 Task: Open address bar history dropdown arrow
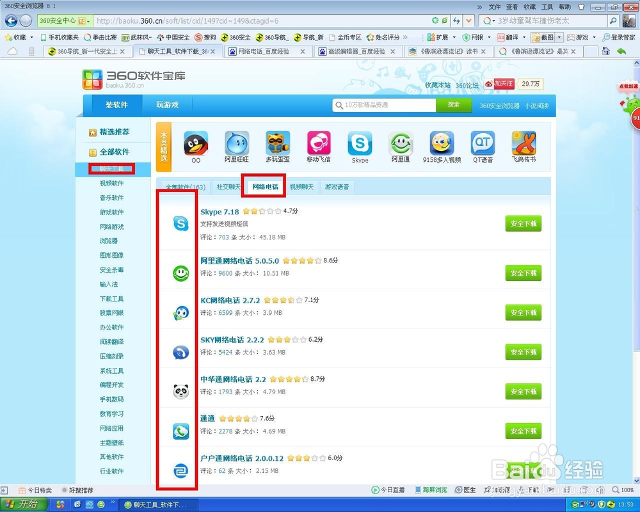coord(469,20)
